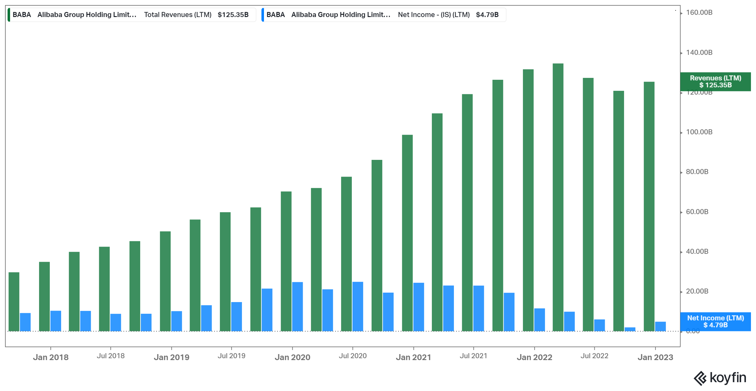
Task: Expand the truncated Alibaba name in net income legend
Action: [341, 14]
